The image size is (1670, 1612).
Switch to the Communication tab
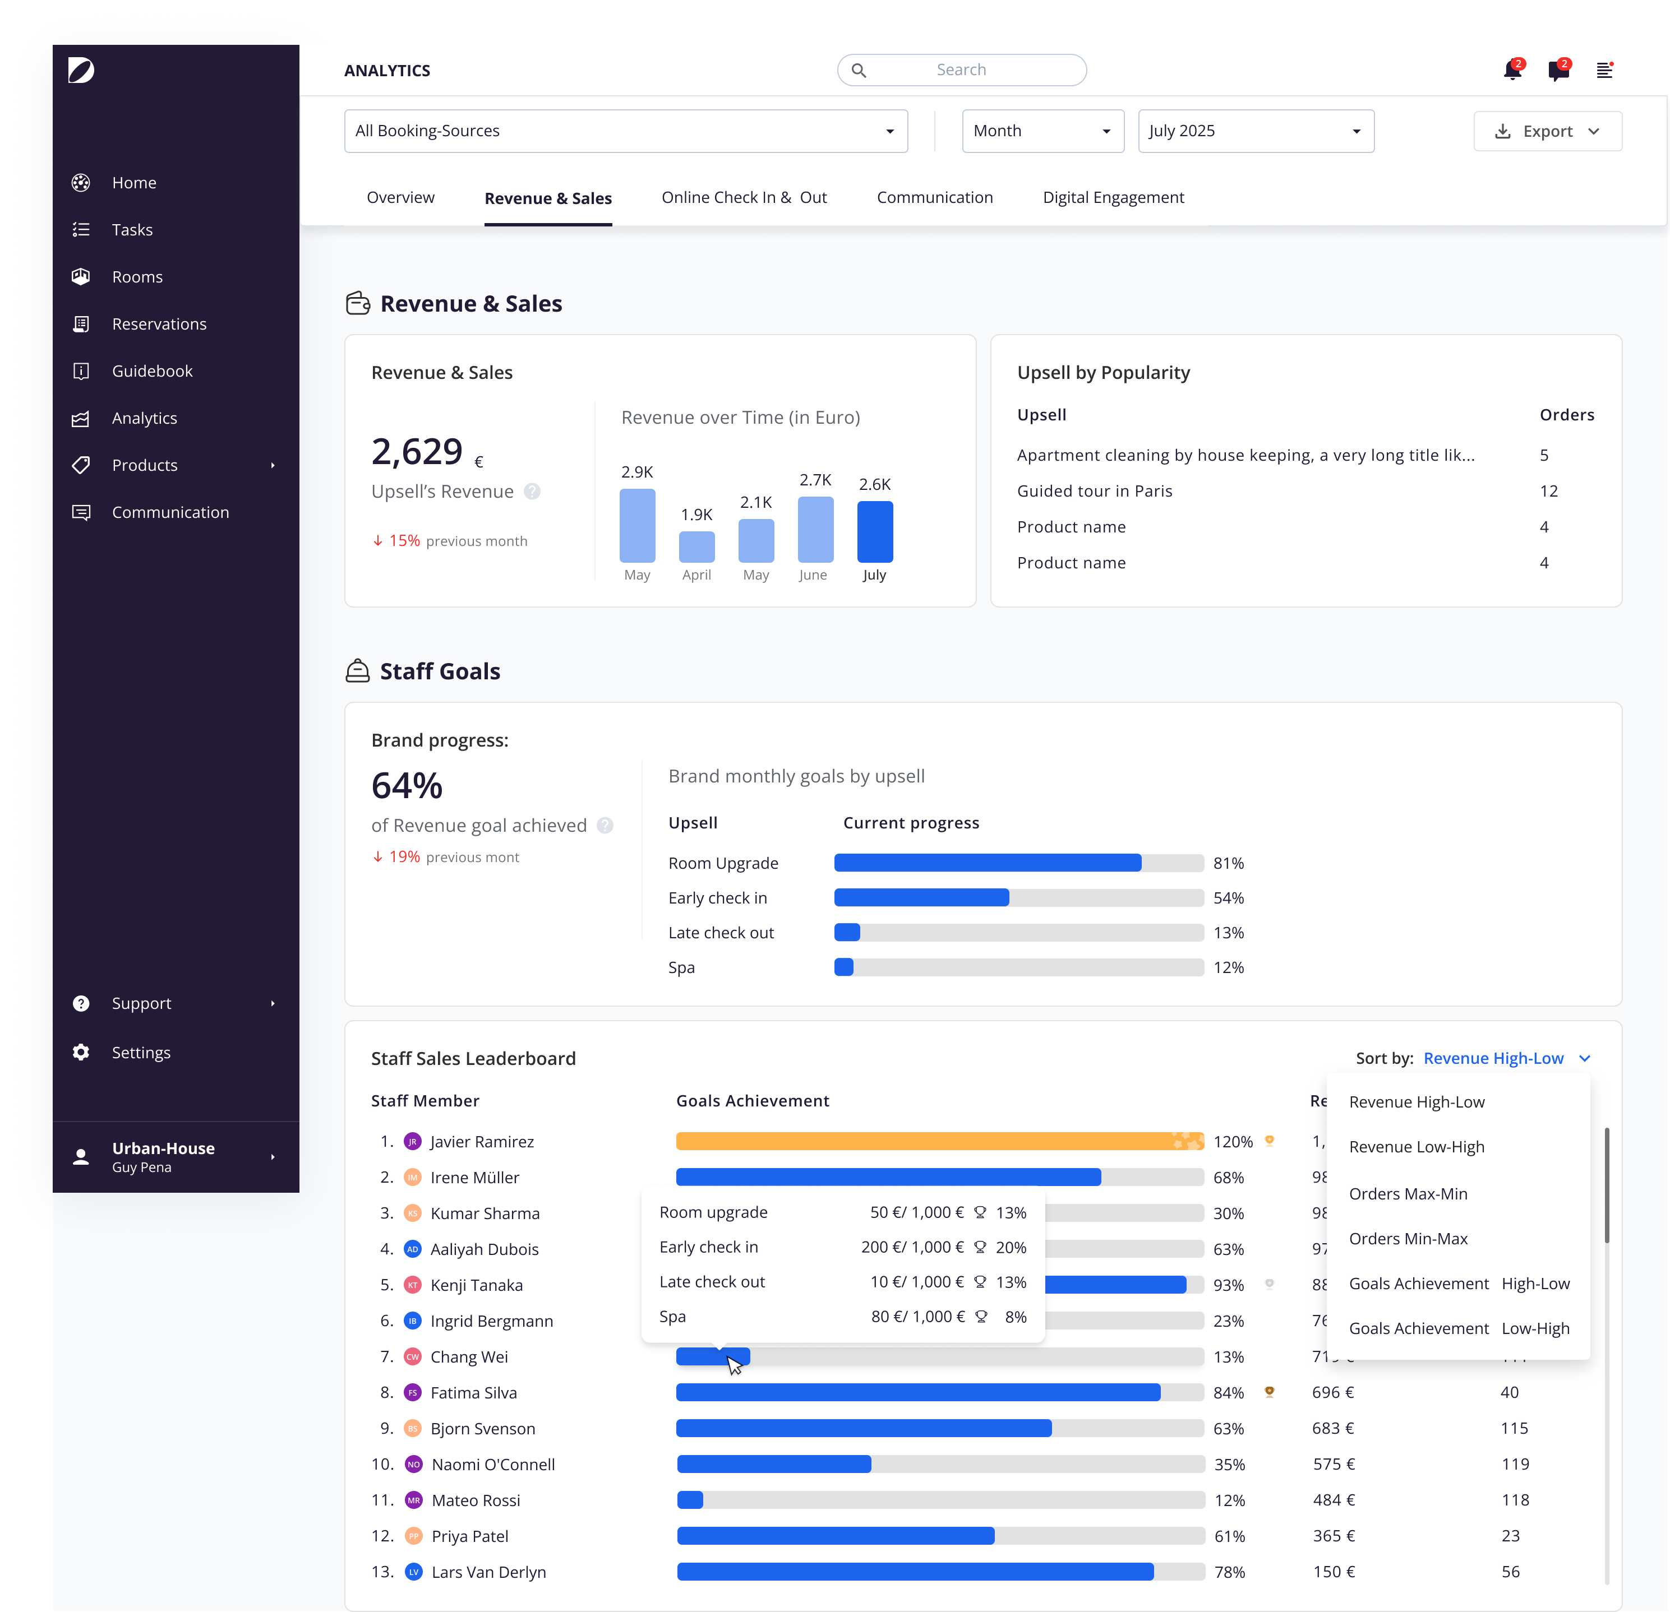[x=935, y=197]
